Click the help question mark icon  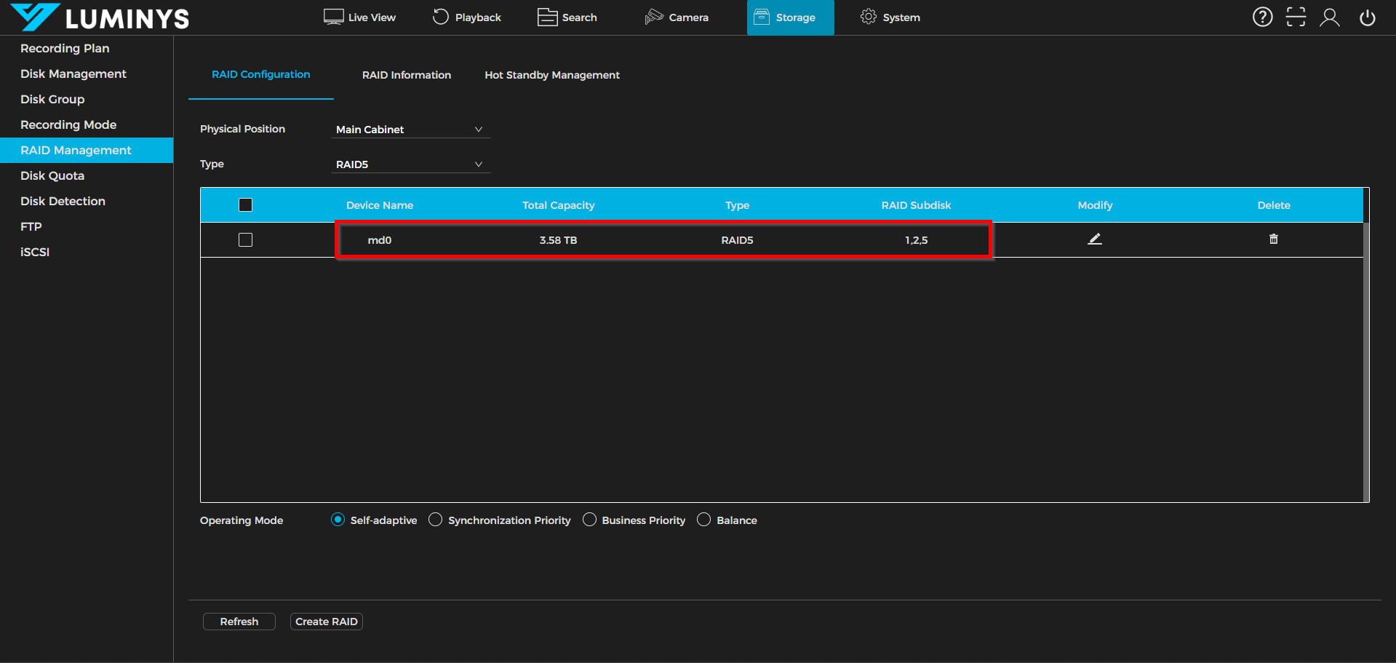pos(1262,17)
